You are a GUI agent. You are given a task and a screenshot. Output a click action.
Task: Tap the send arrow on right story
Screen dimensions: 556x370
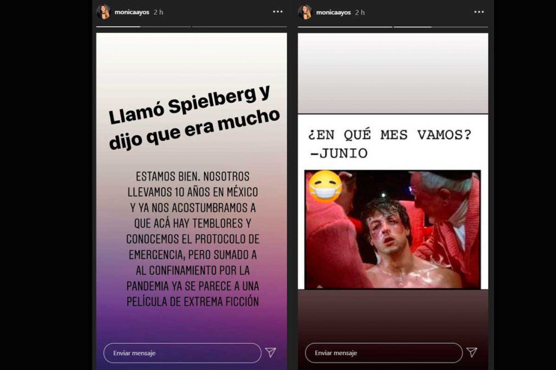pyautogui.click(x=472, y=352)
